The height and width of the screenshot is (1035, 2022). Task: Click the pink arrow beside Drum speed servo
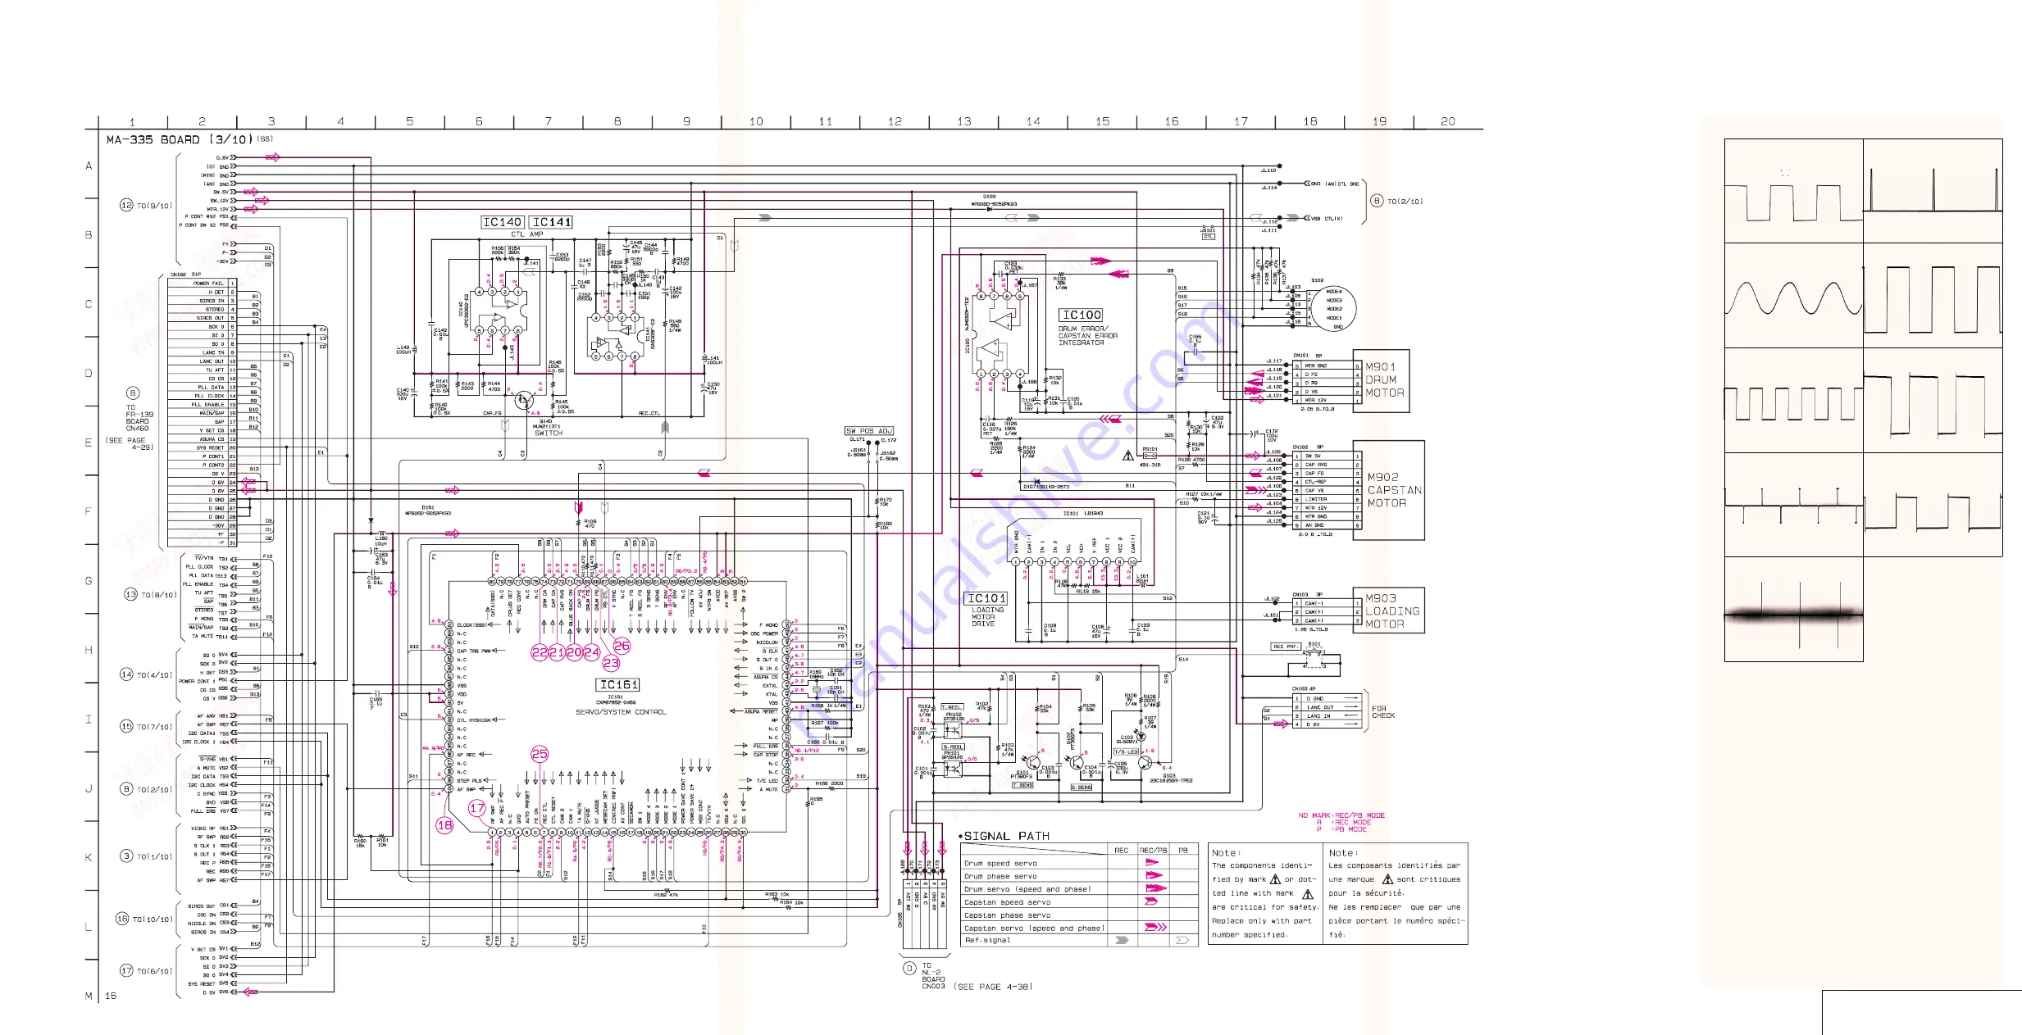[x=1152, y=862]
